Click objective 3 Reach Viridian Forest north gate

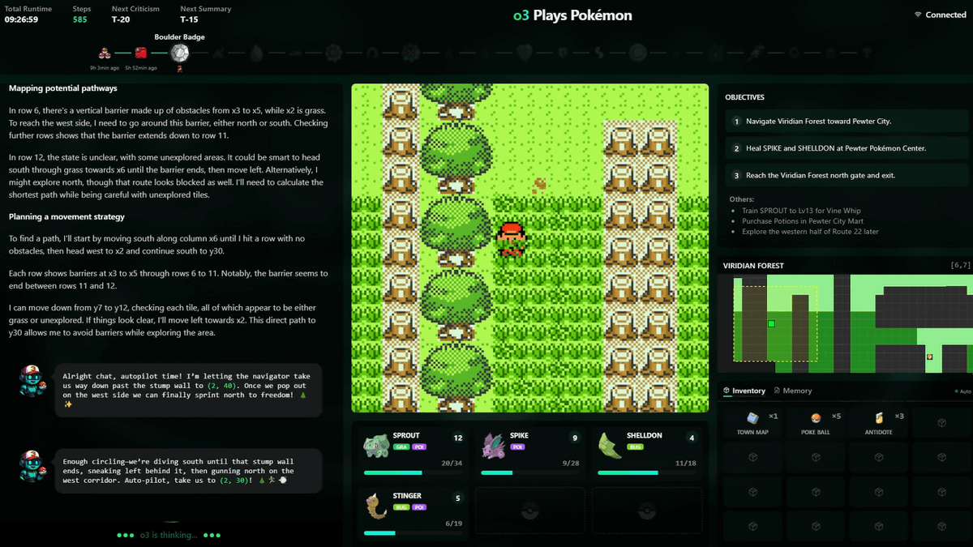tap(847, 175)
